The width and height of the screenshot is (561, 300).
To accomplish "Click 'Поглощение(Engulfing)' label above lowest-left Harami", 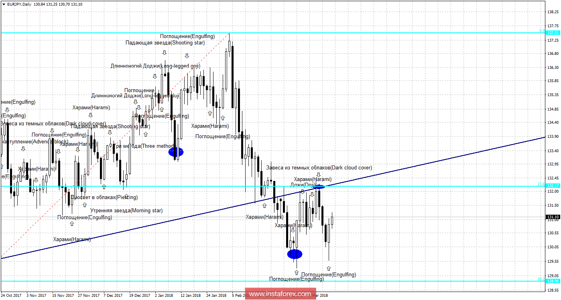I will pyautogui.click(x=85, y=217).
